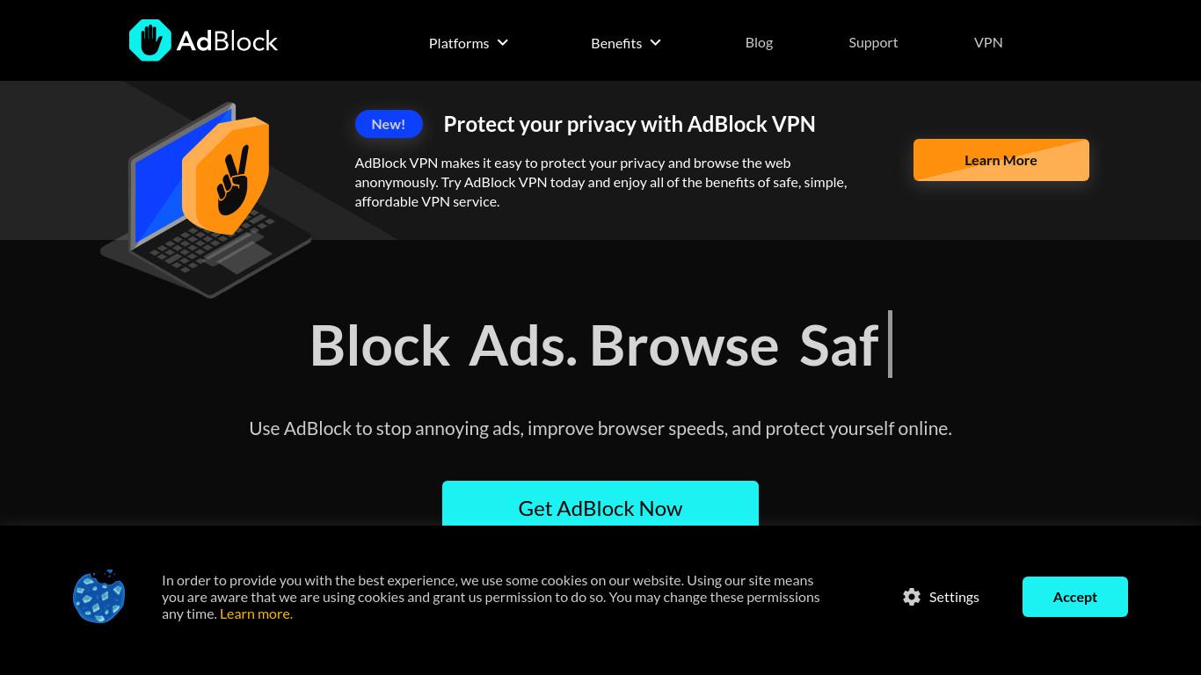Click the AdBlock hand logo icon
1201x675 pixels.
[x=149, y=40]
